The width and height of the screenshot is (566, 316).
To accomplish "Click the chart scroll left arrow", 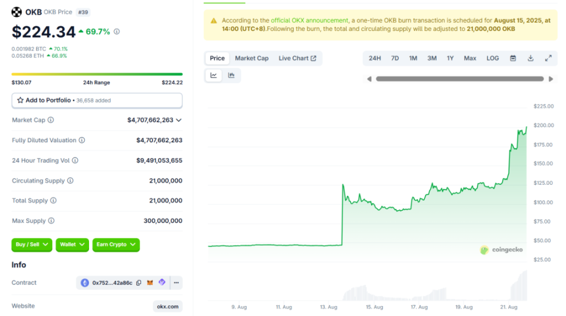I will (x=369, y=79).
